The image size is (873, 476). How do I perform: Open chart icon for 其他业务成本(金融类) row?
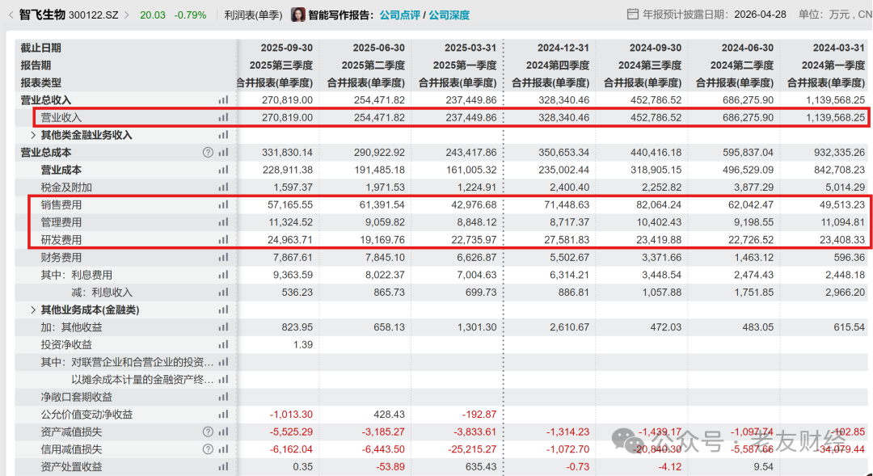click(223, 310)
